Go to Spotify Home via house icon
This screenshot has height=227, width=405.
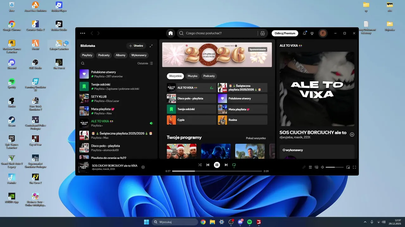pos(171,33)
